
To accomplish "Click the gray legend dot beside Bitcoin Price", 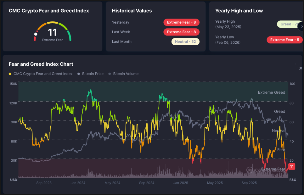I will [x=78, y=74].
